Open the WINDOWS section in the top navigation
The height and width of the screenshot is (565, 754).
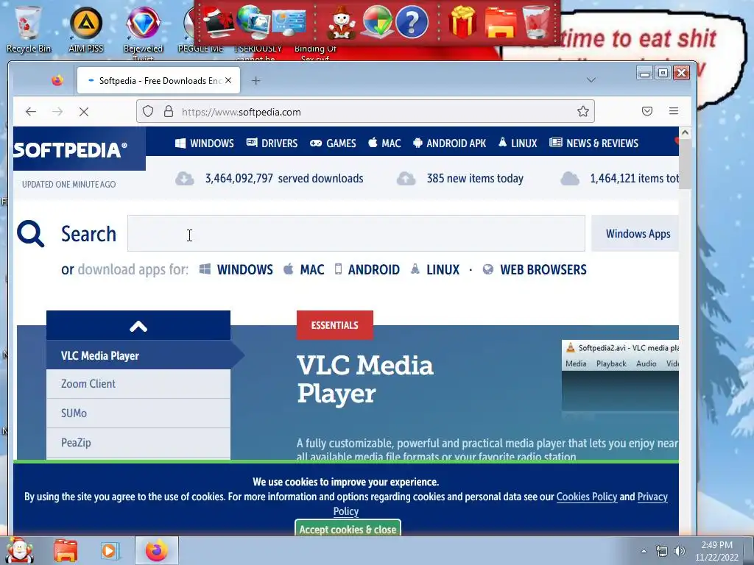[x=205, y=143]
